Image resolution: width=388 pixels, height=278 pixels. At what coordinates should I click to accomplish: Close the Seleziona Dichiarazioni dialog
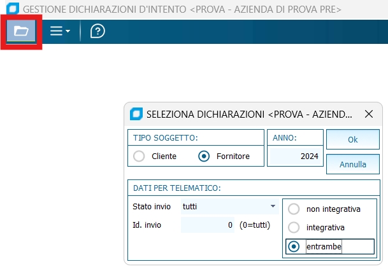(x=368, y=115)
